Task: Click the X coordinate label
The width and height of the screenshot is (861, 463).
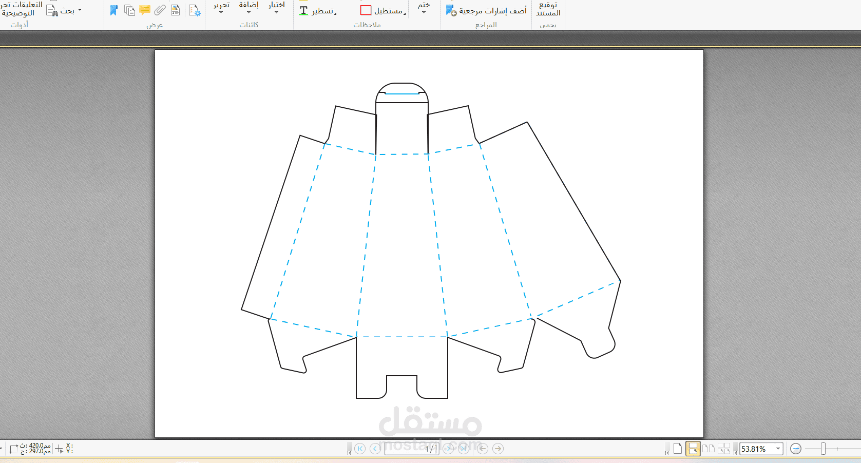Action: [x=69, y=446]
